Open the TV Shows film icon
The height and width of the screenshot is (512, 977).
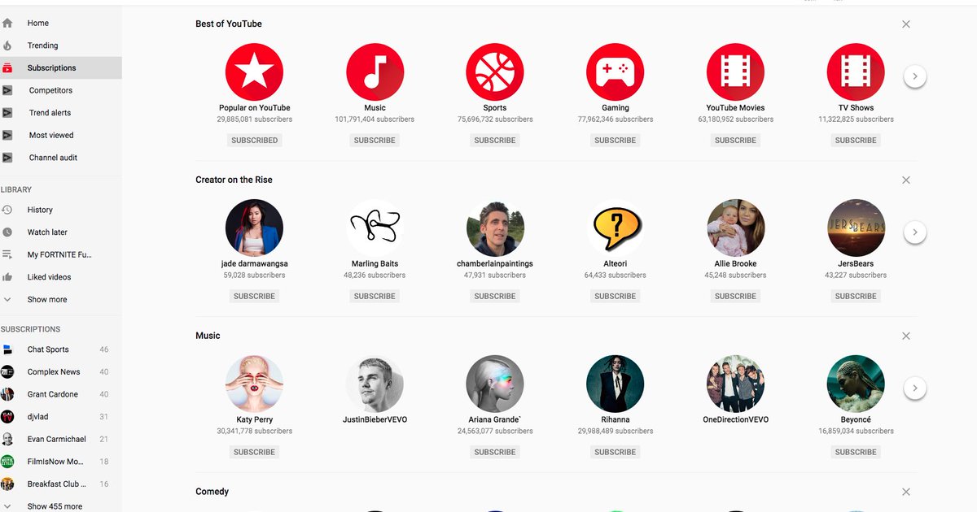(x=856, y=72)
